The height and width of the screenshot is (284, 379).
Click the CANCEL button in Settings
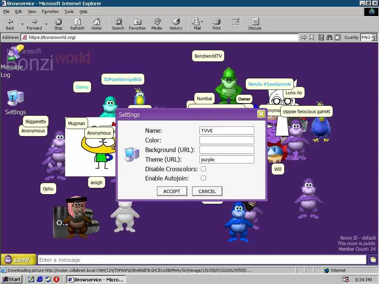[x=207, y=191]
